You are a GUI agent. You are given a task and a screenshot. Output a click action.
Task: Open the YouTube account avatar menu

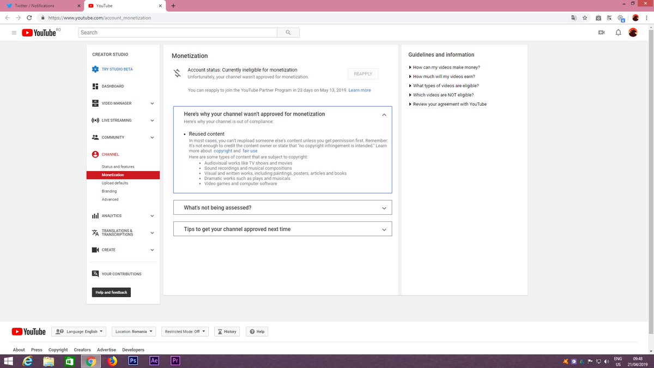[x=633, y=33]
